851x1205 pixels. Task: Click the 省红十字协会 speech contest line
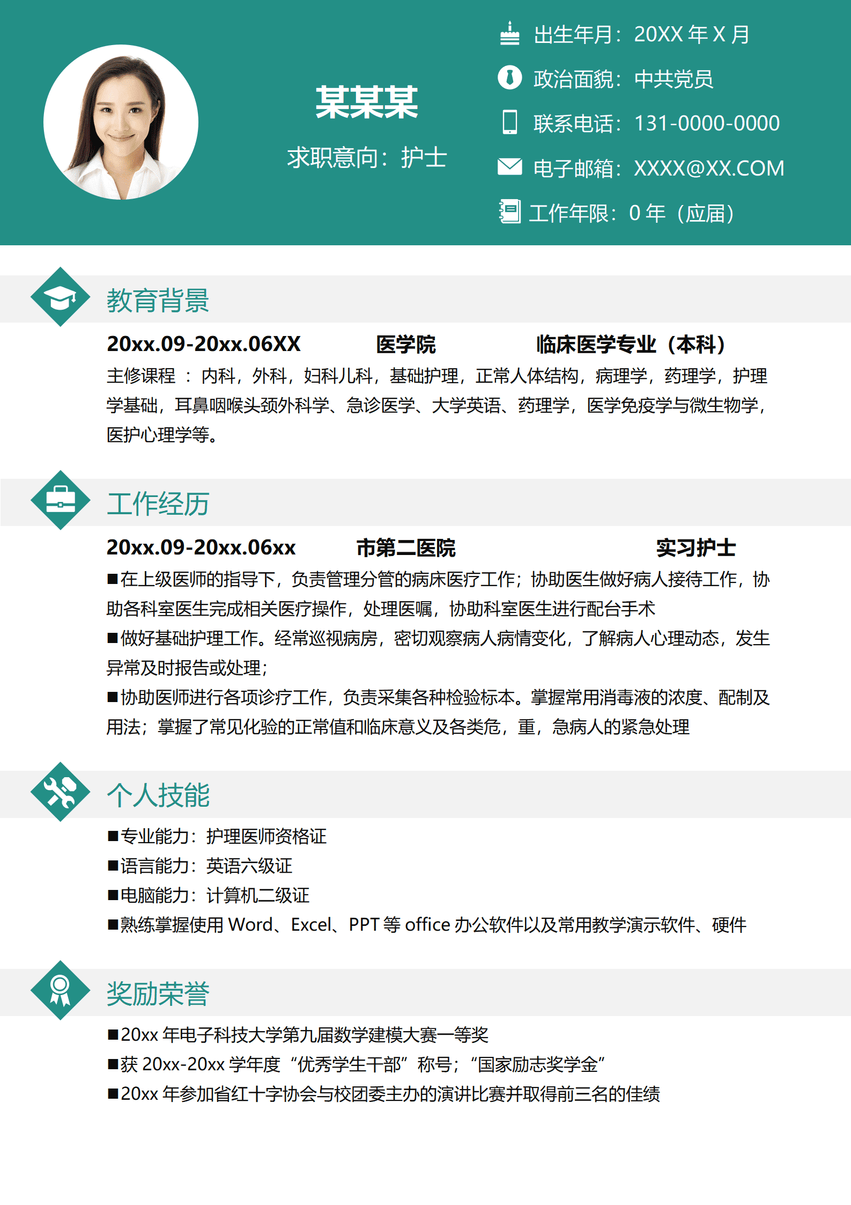point(384,1094)
